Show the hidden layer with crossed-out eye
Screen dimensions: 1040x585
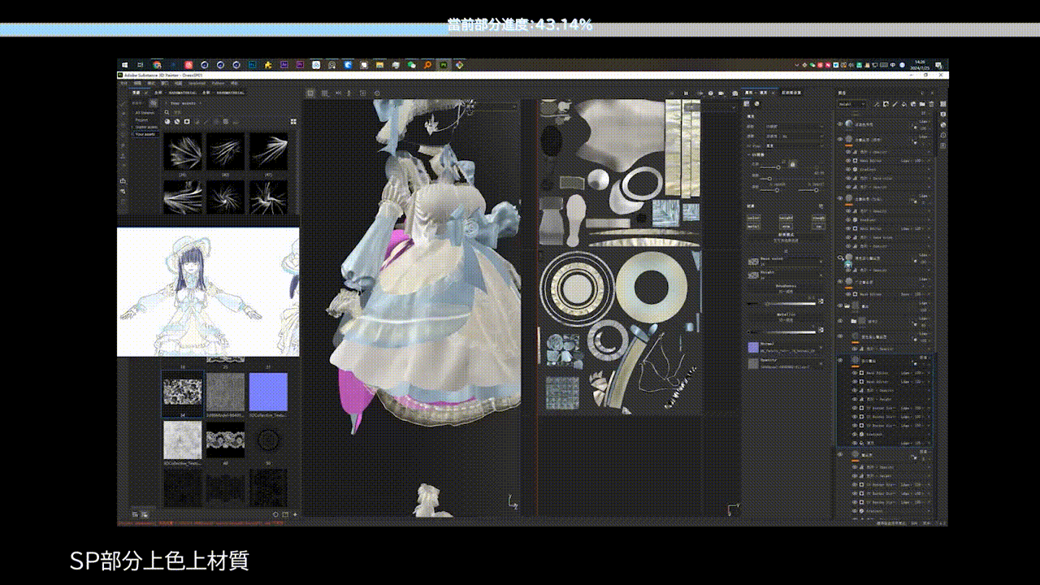[x=840, y=258]
